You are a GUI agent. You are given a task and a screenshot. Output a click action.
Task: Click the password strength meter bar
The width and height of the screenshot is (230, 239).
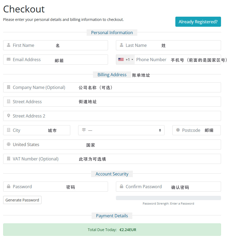[168, 198]
